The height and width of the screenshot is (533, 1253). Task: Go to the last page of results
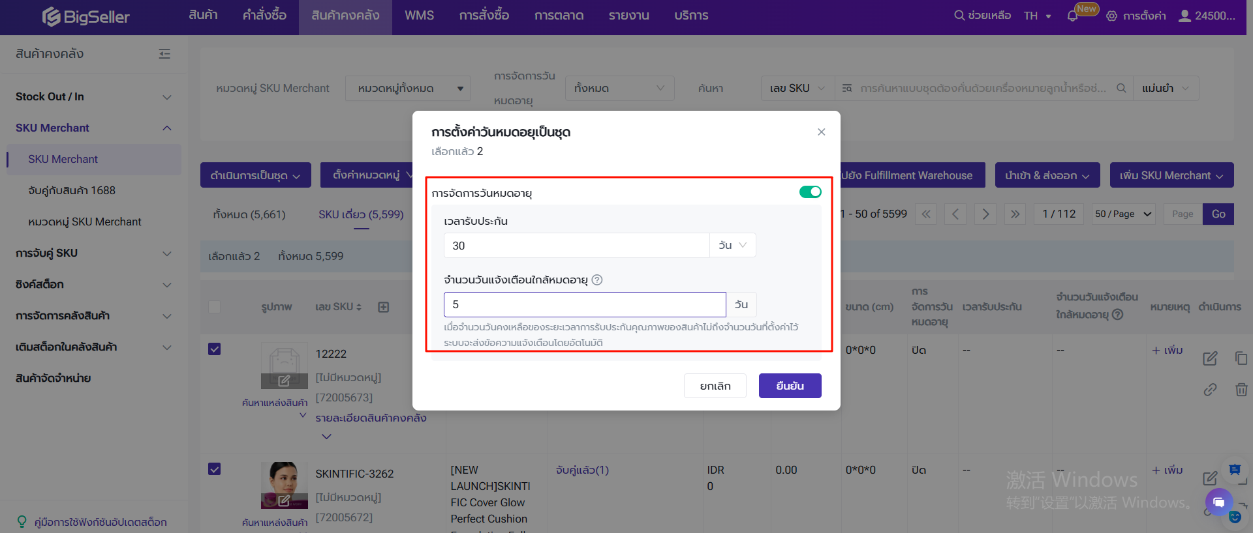click(1015, 214)
